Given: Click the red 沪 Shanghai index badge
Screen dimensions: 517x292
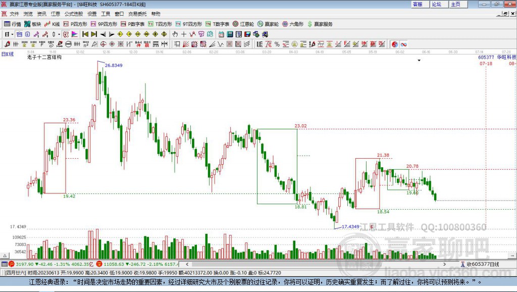Looking at the screenshot, I should point(12,264).
